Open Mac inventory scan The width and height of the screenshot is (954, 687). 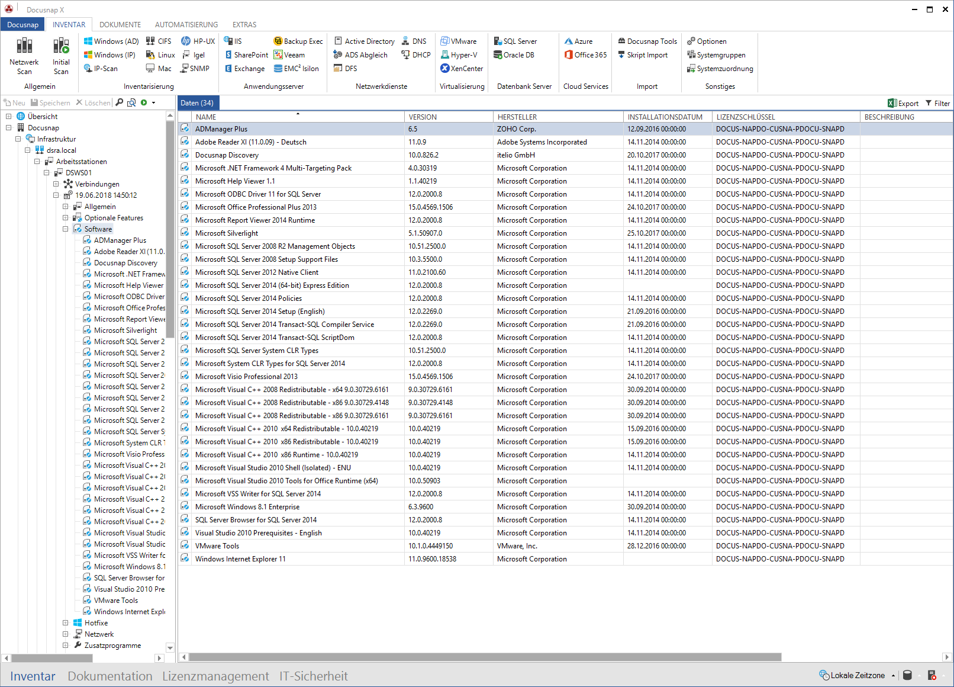tap(159, 69)
